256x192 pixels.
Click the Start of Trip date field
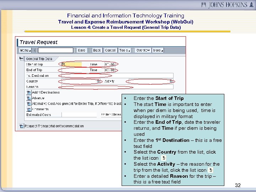72,64
